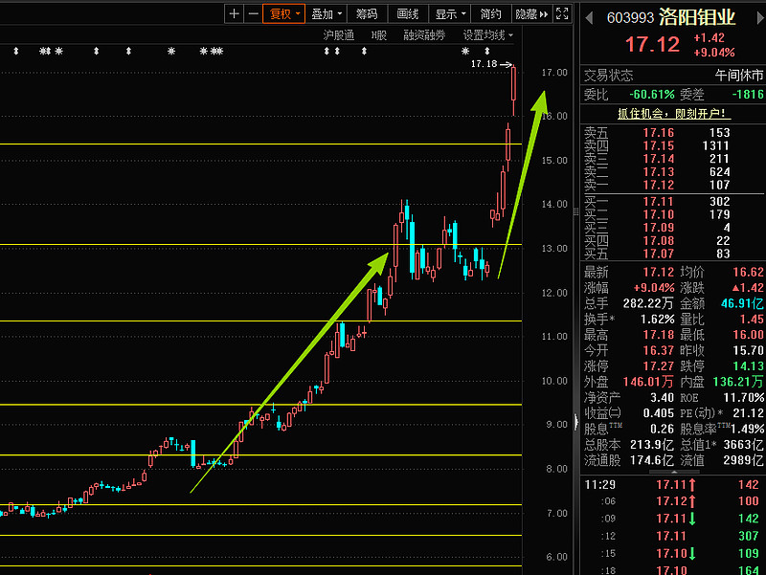Enter fullscreen chart view

pyautogui.click(x=562, y=13)
